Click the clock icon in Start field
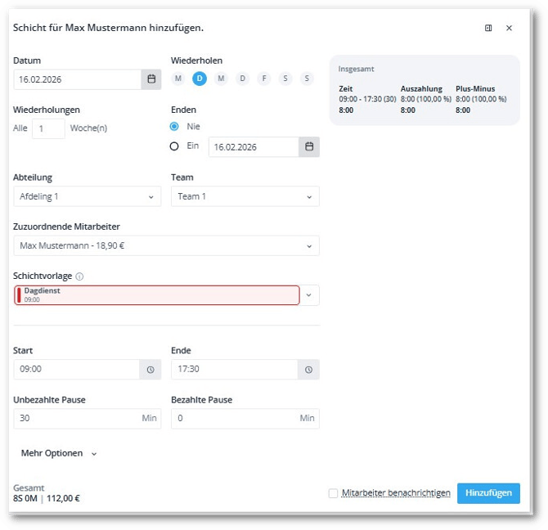Viewport: 548px width, 530px height. (x=150, y=370)
